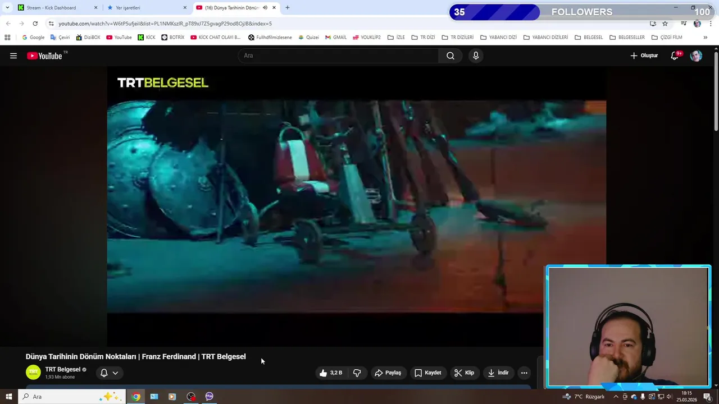This screenshot has width=719, height=404.
Task: Reload the page in Chrome
Action: 35,24
